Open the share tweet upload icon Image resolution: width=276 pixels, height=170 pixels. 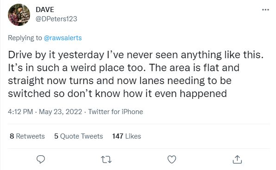[x=237, y=159]
